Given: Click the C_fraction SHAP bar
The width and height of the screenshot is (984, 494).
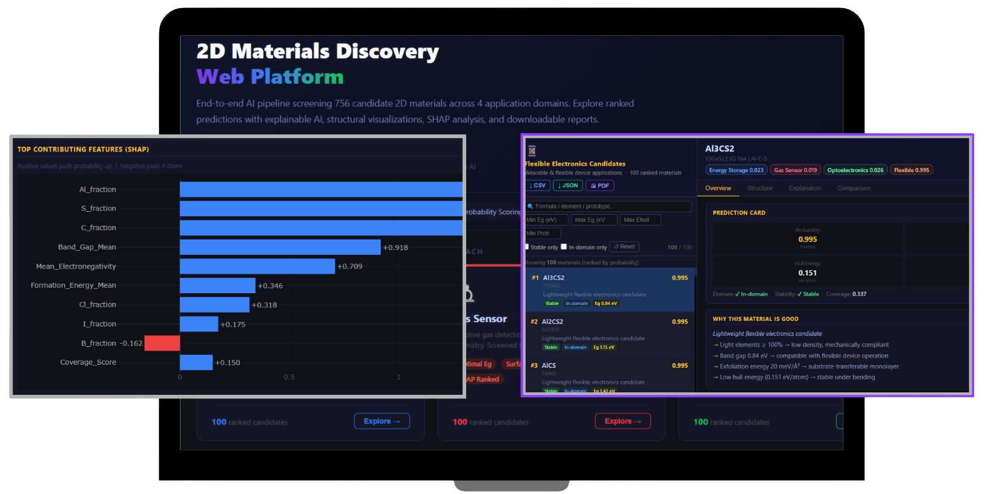Looking at the screenshot, I should click(321, 228).
